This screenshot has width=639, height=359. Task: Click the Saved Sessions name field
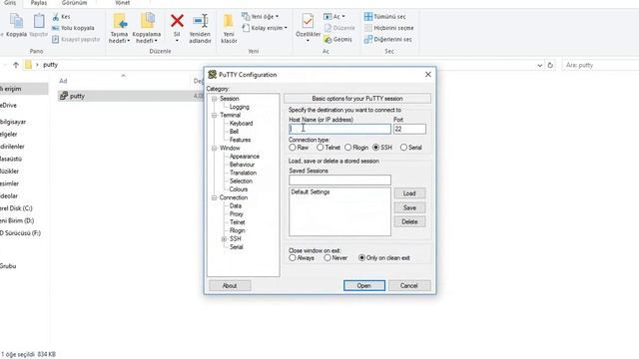point(339,179)
